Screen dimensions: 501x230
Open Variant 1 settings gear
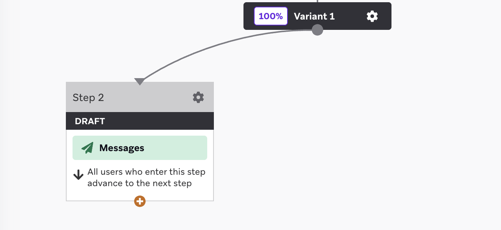click(x=372, y=16)
